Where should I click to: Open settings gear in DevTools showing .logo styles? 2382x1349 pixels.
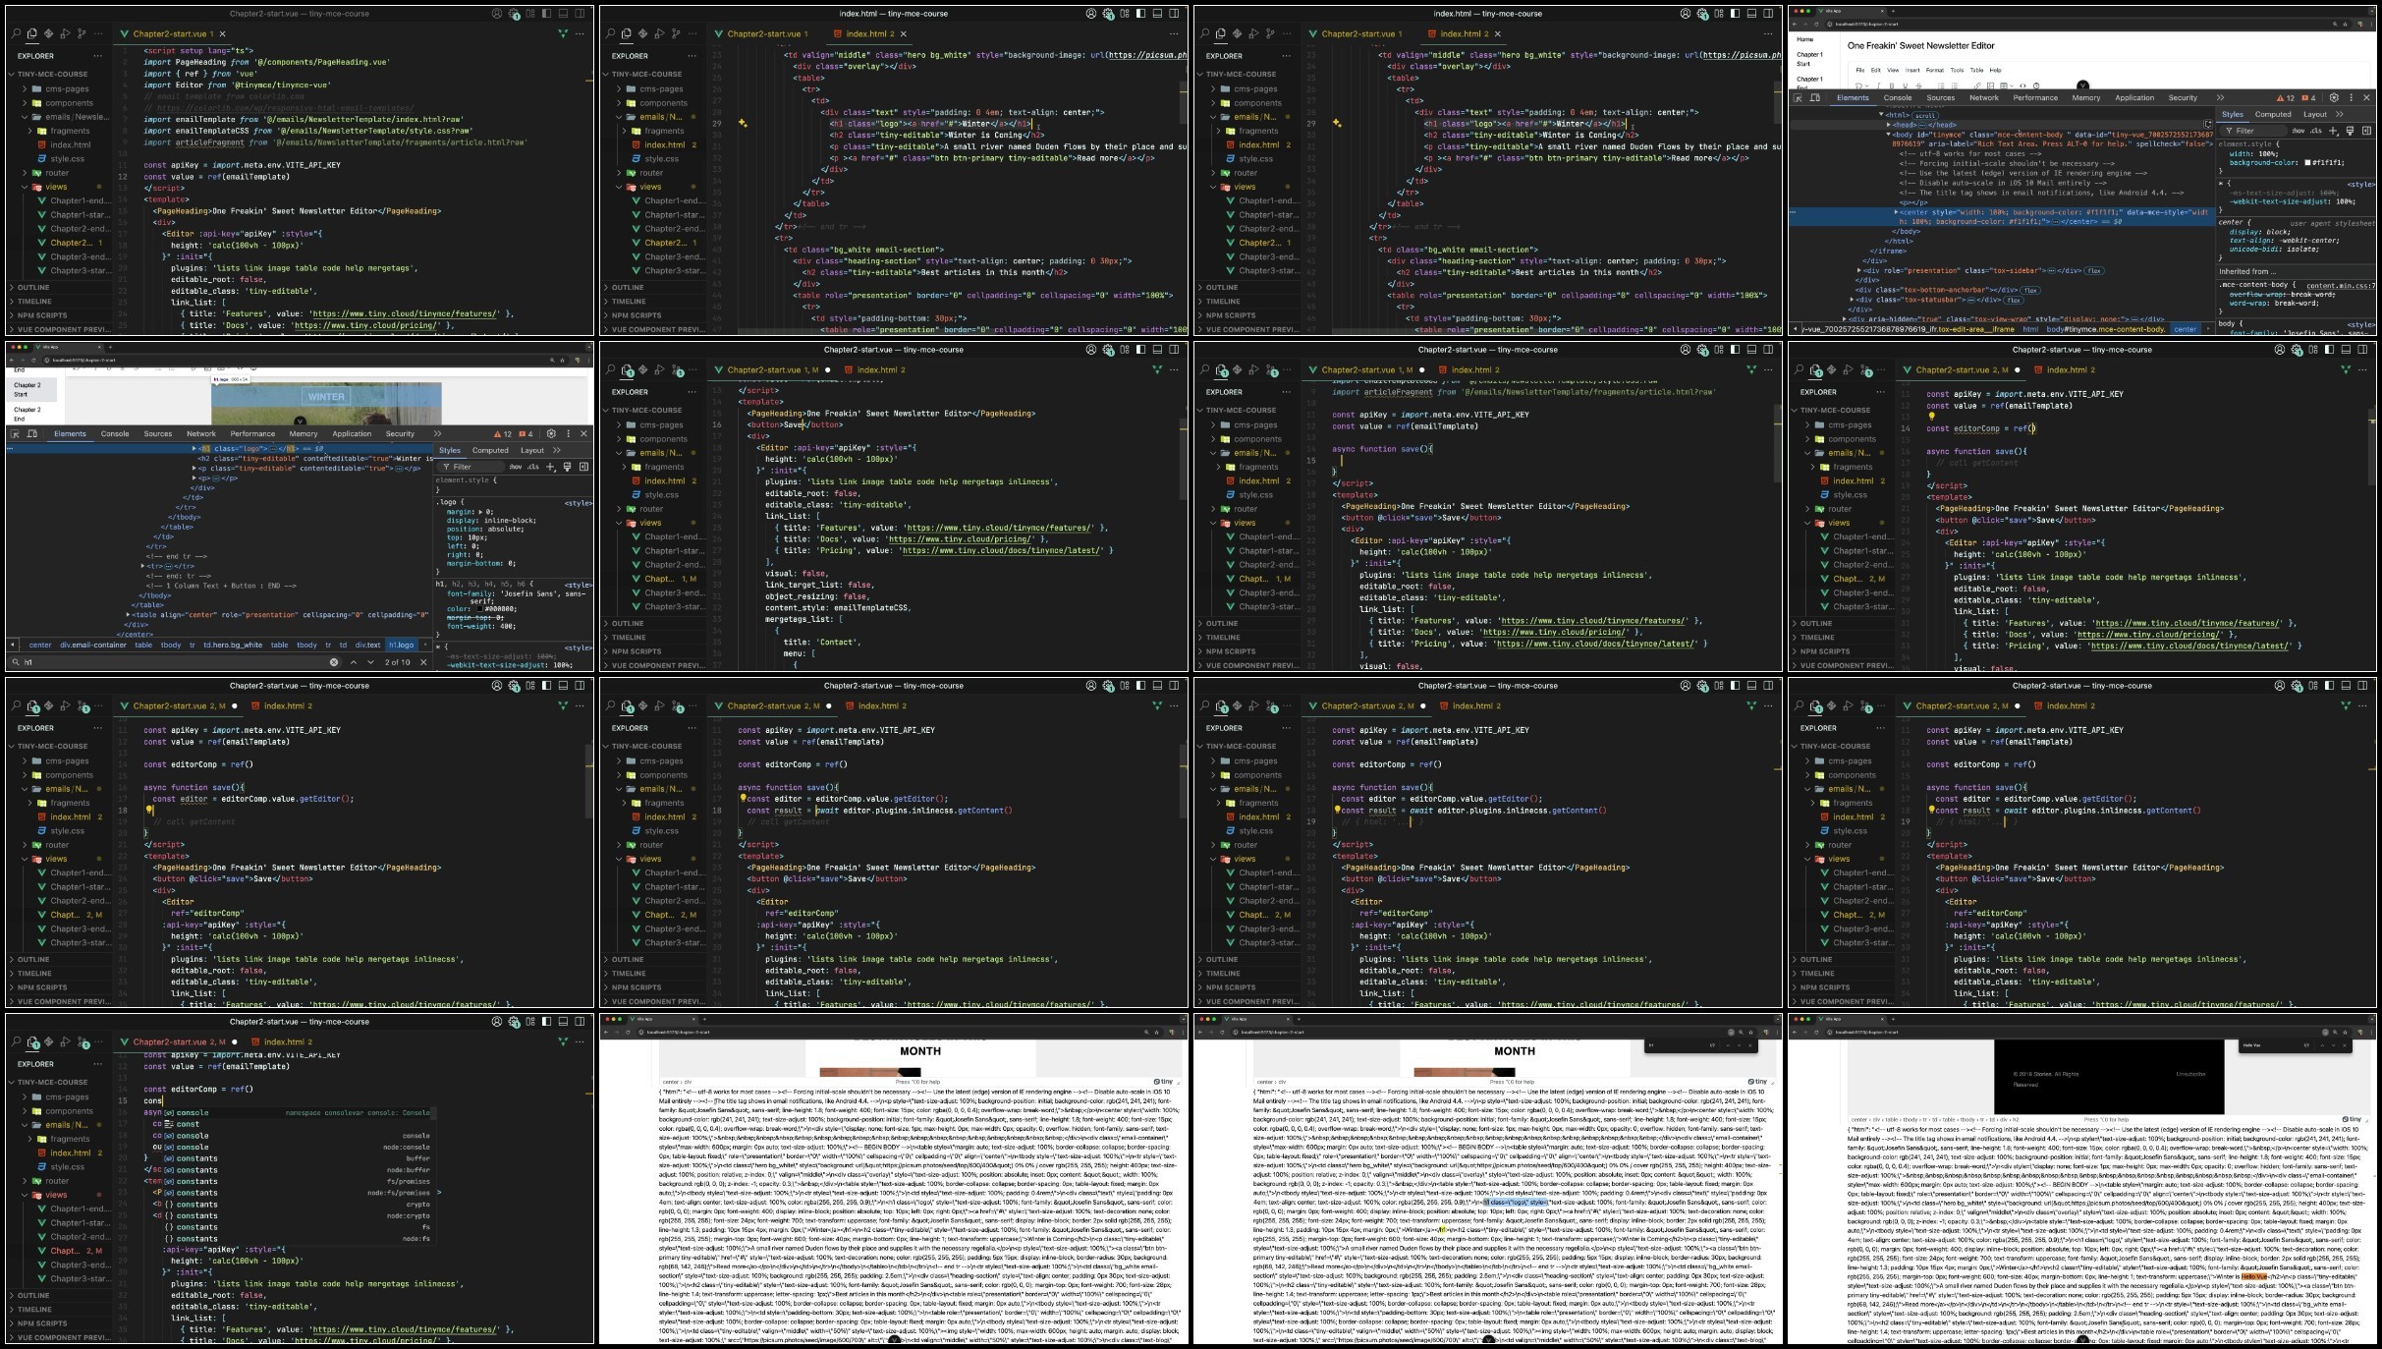coord(551,433)
